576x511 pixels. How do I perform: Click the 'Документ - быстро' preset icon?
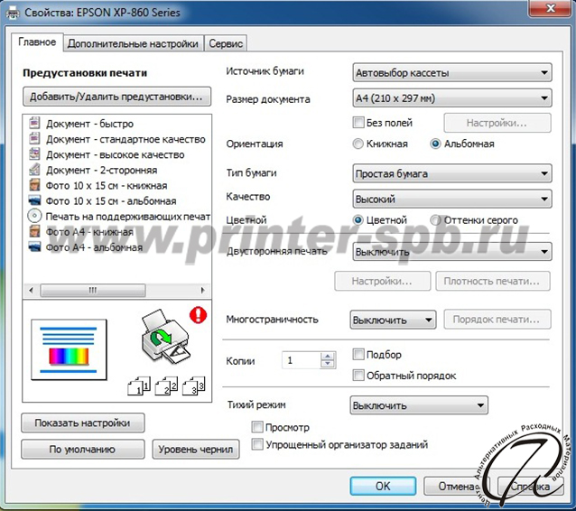[x=34, y=123]
